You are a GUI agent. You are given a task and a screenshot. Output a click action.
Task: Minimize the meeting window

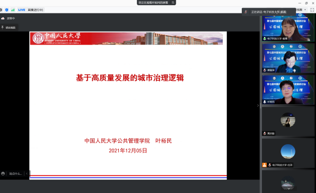click(300, 3)
